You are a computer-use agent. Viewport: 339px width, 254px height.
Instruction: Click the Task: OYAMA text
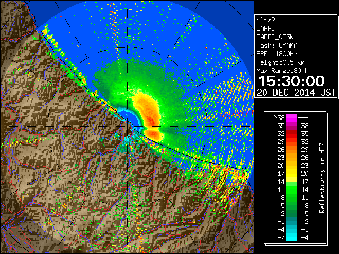click(x=277, y=46)
